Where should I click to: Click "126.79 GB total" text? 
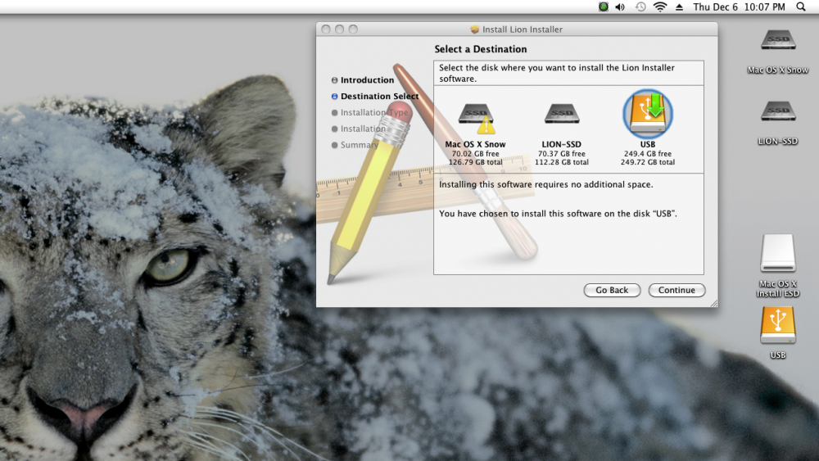tap(475, 162)
